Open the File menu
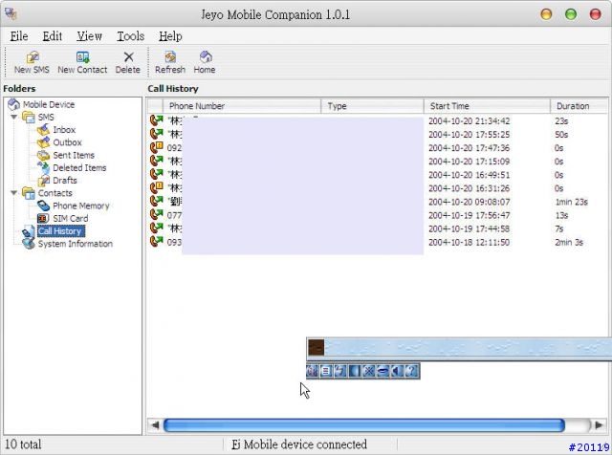The image size is (612, 455). click(x=19, y=36)
